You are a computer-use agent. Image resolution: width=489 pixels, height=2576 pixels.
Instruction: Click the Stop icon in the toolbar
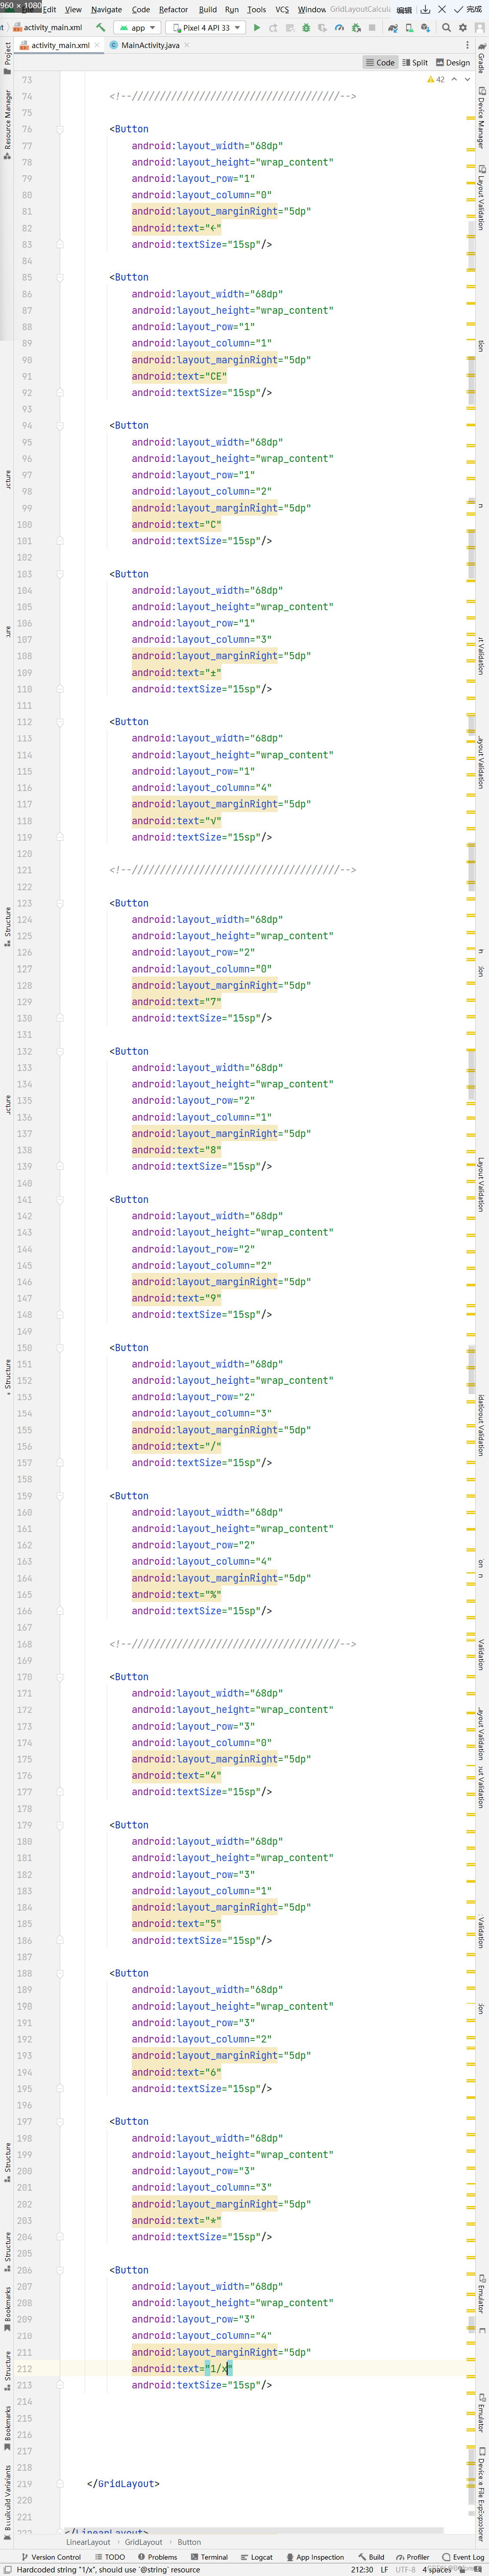pos(372,27)
